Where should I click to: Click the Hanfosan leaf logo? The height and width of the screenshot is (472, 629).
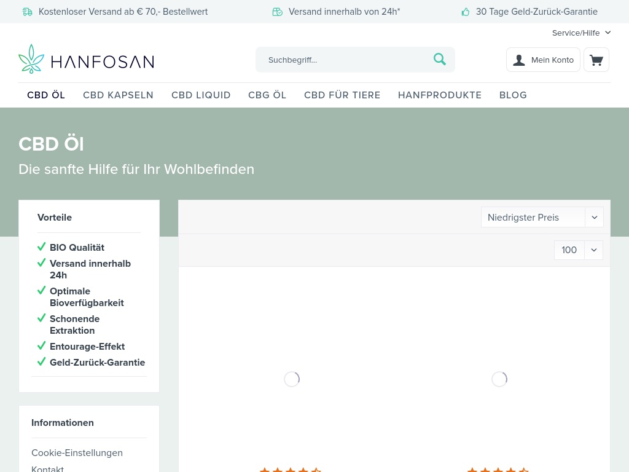click(31, 60)
